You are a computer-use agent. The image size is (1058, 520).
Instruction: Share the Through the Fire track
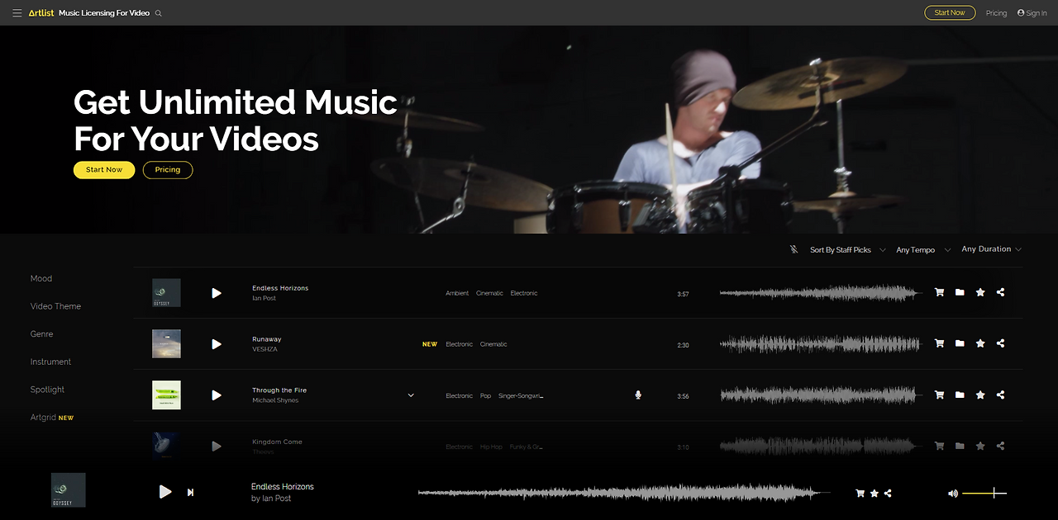pyautogui.click(x=1000, y=395)
